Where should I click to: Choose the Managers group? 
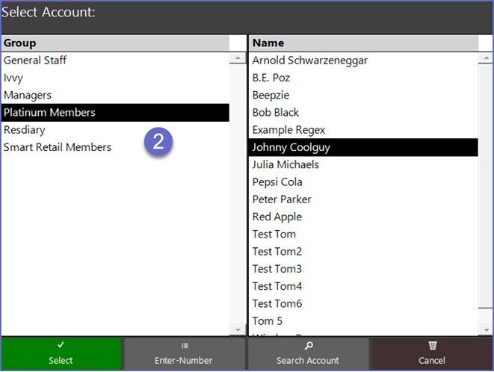click(x=27, y=95)
